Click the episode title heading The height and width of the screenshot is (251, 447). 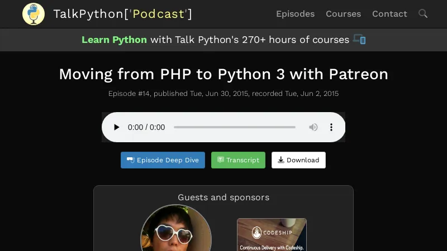point(223,74)
